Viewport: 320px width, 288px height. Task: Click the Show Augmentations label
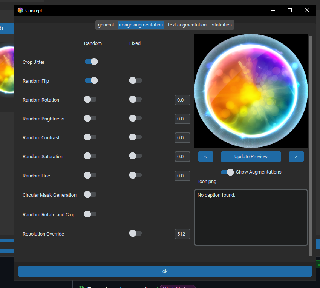[259, 172]
